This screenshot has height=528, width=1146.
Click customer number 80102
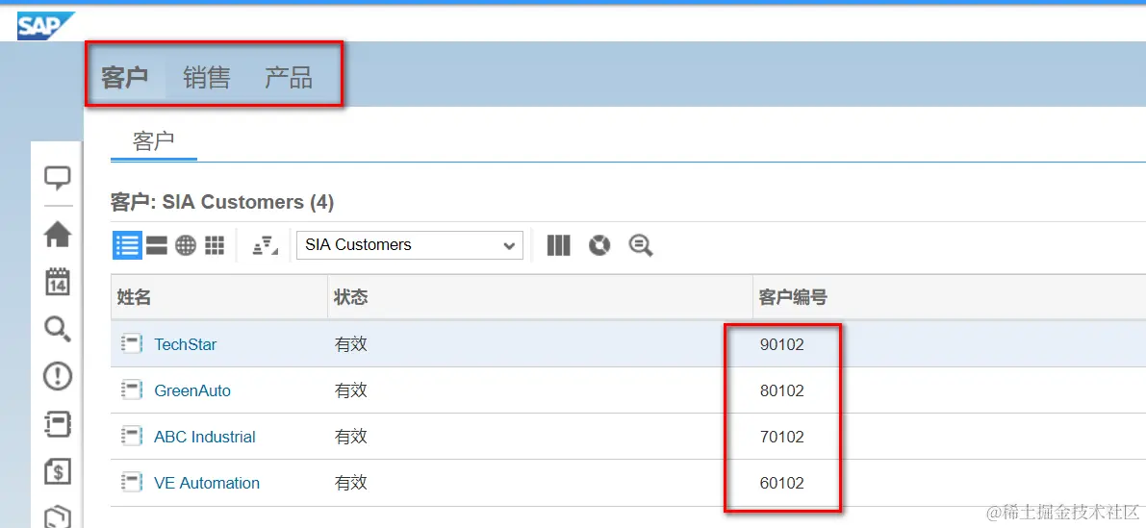click(x=782, y=390)
